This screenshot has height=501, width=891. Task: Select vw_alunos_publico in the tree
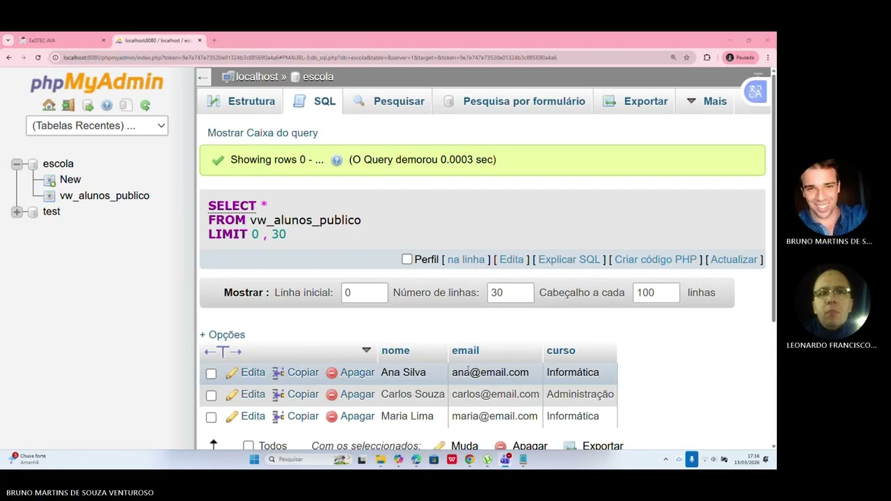pos(104,196)
